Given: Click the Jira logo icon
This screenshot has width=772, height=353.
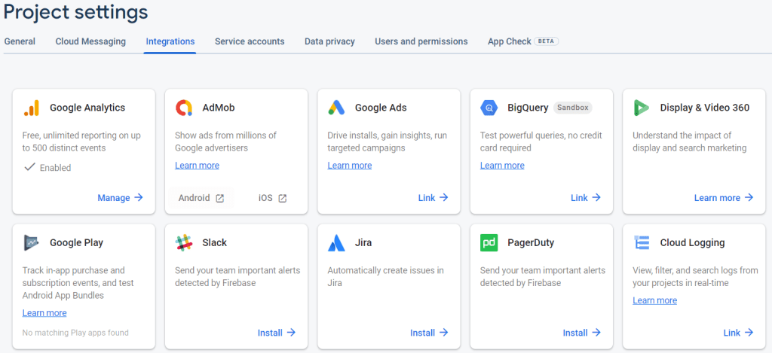Looking at the screenshot, I should (336, 243).
